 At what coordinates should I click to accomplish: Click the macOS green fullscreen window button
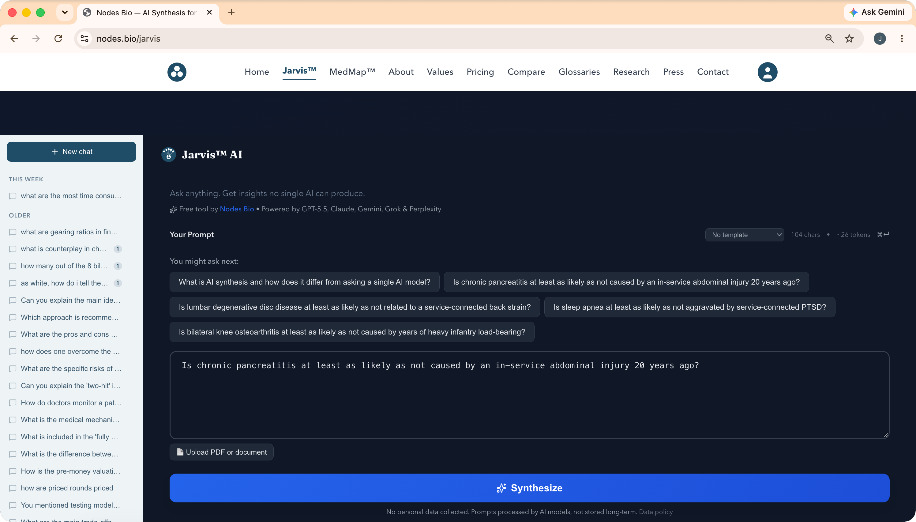tap(40, 13)
